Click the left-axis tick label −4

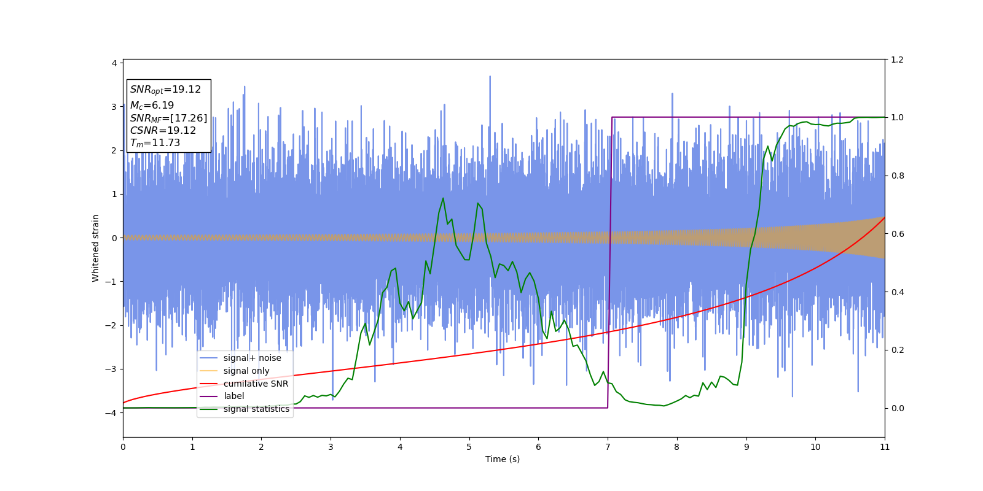coord(111,413)
